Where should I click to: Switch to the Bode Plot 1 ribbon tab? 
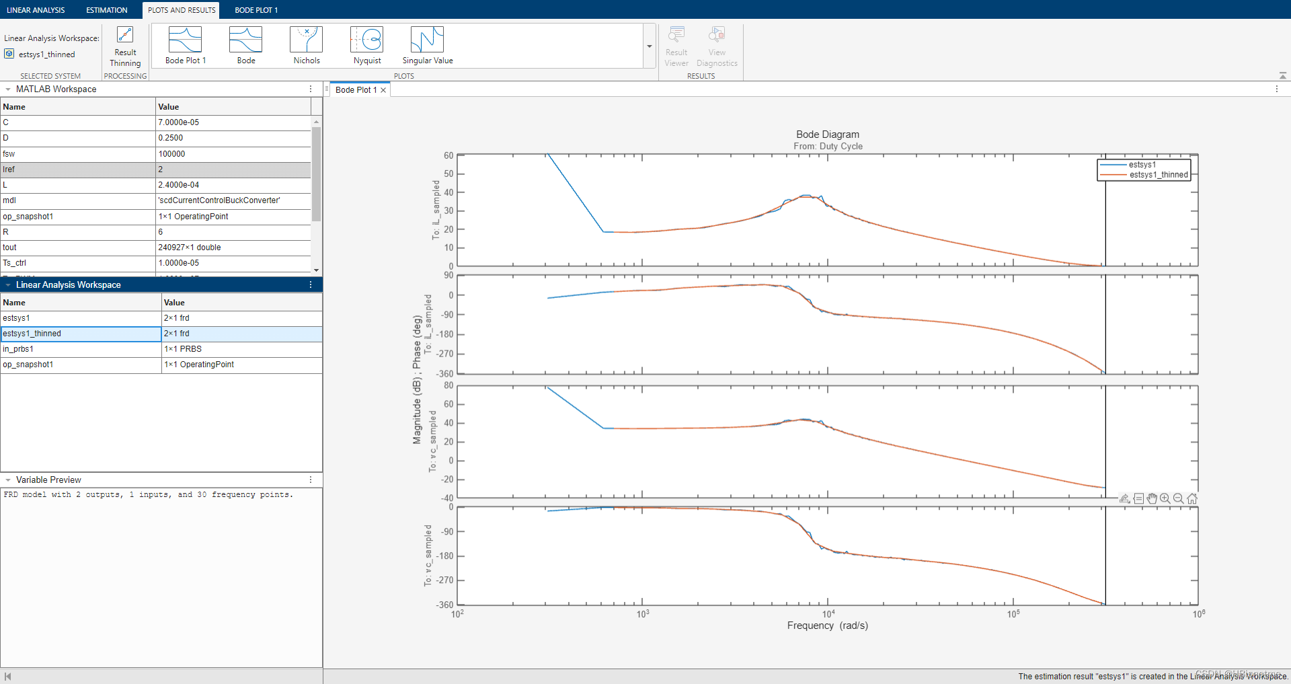point(256,10)
